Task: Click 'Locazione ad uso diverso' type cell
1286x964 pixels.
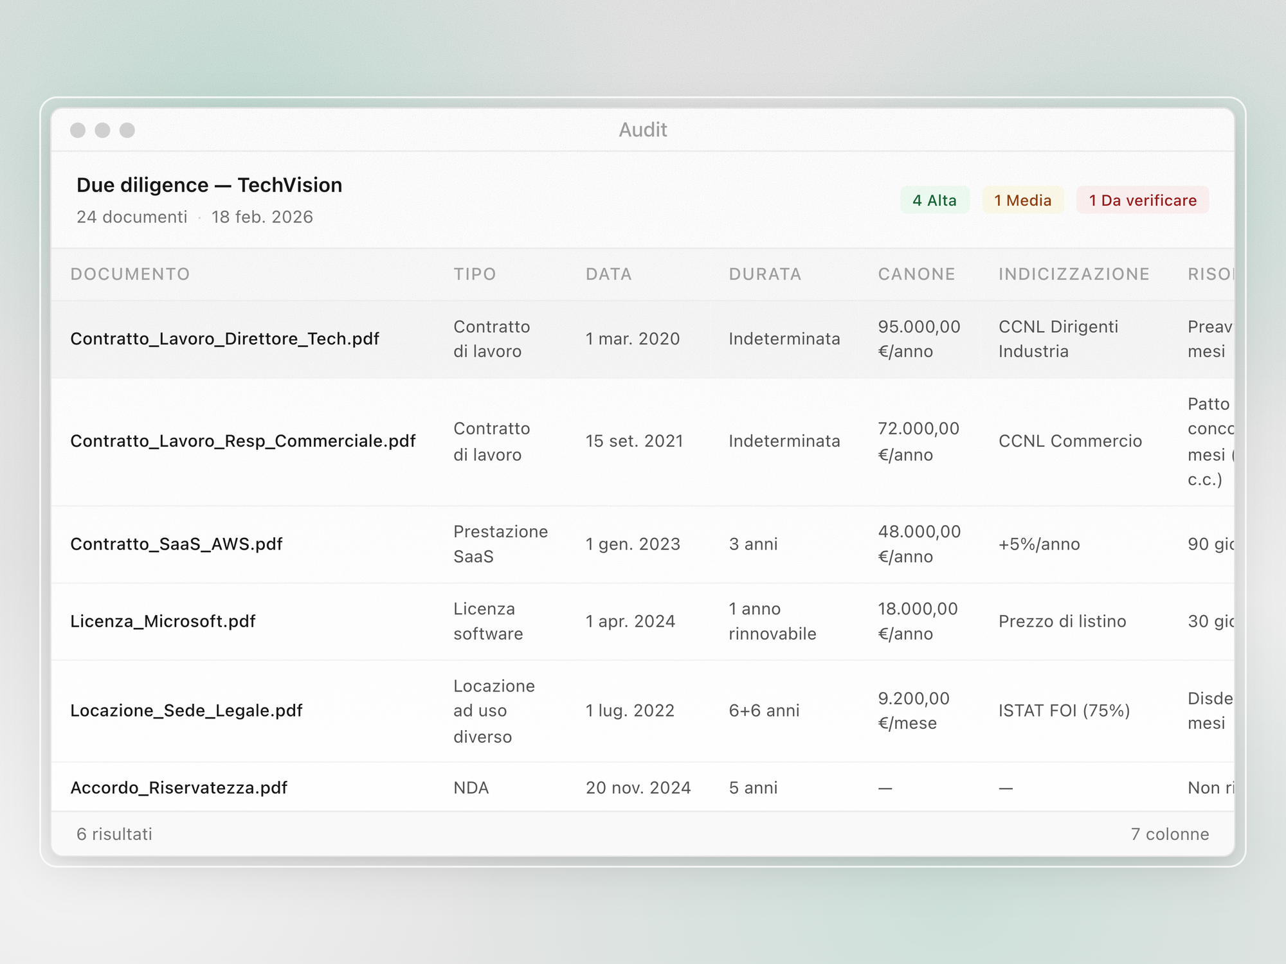Action: 494,711
